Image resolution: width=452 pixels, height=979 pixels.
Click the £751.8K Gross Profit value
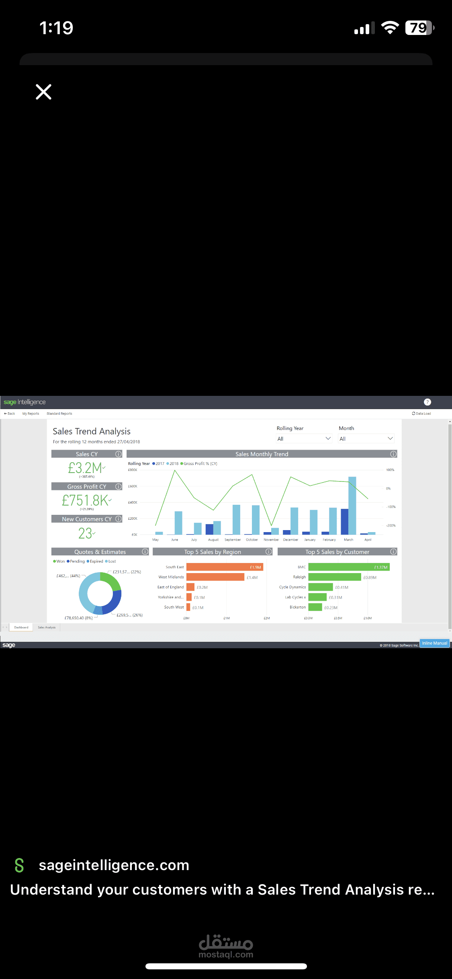pyautogui.click(x=85, y=500)
